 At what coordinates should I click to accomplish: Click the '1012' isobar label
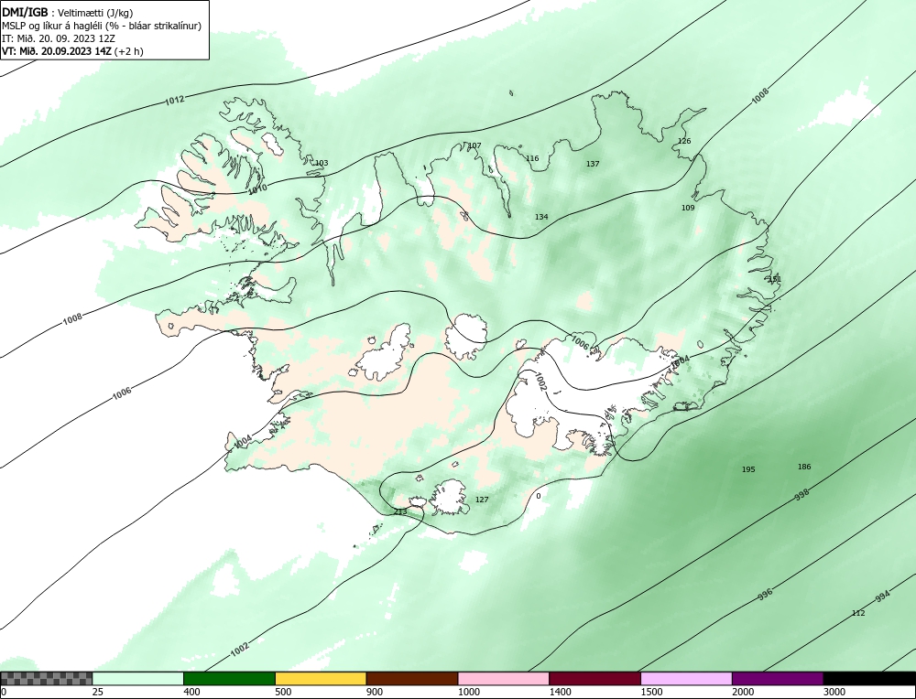click(x=174, y=100)
